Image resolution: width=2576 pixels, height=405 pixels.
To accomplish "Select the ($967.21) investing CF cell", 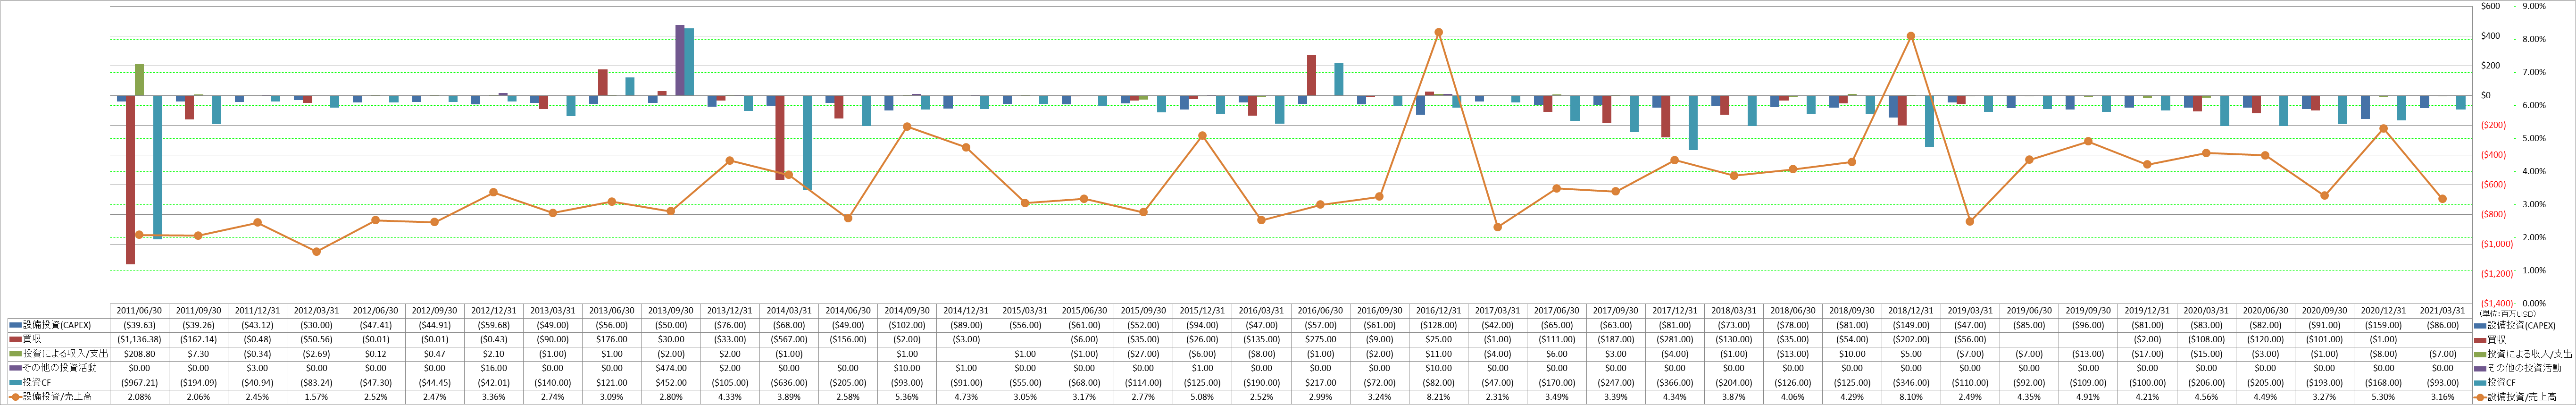I will pyautogui.click(x=139, y=382).
